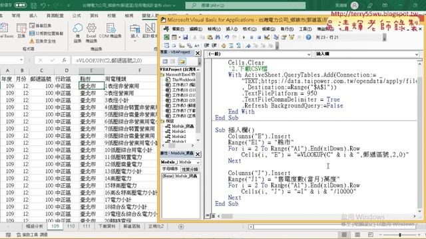Open the Insert controls dropdown in Excel ribbon
This screenshot has height=239, width=426.
click(134, 33)
